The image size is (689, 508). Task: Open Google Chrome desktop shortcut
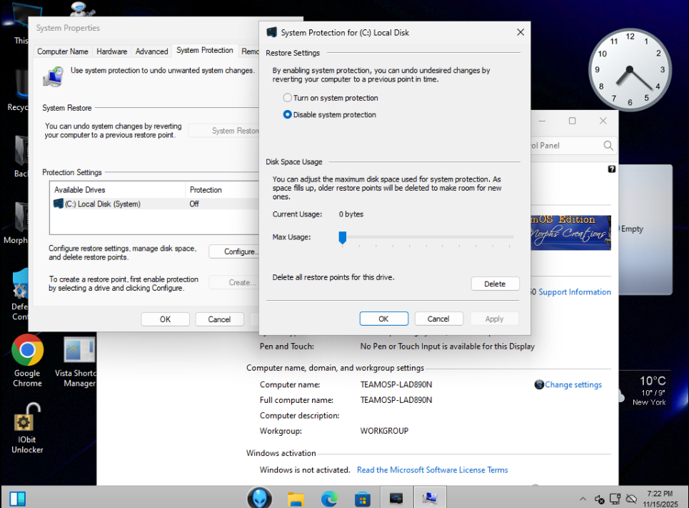27,352
